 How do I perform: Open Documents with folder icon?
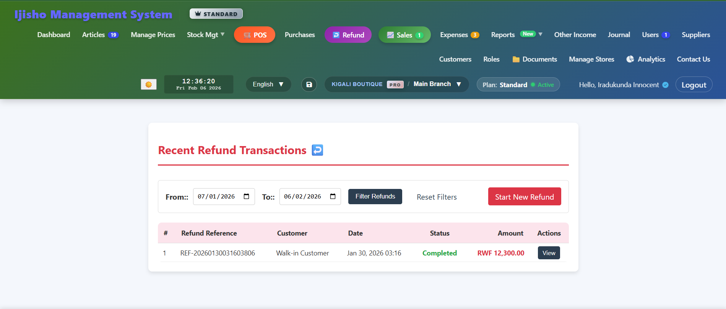point(534,59)
